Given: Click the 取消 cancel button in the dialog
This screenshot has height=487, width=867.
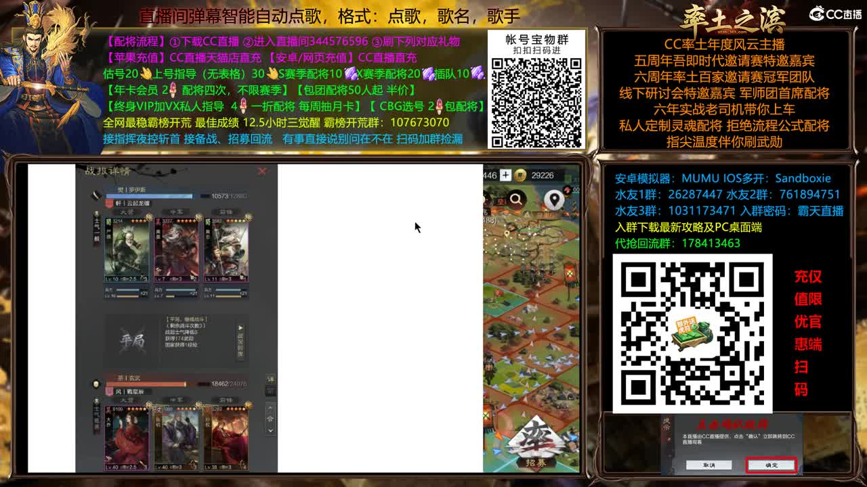Looking at the screenshot, I should (x=709, y=465).
